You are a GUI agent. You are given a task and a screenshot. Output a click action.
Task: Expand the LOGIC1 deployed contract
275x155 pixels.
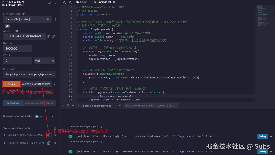coord(4,135)
